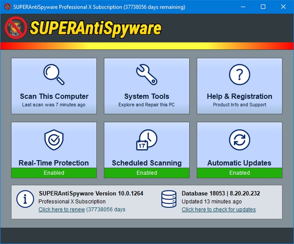Screen dimensions: 294x244
Task: Follow 'Click here to check for updates' link
Action: (x=219, y=210)
